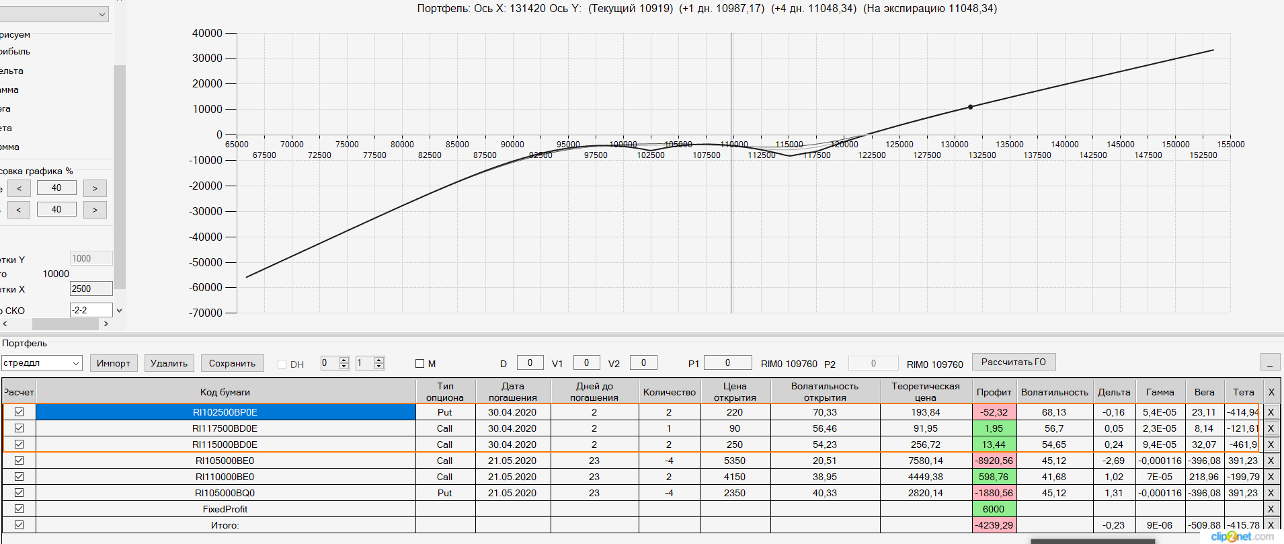The height and width of the screenshot is (544, 1284).
Task: Click the "<" button in the upper chart scale row
Action: pyautogui.click(x=19, y=188)
